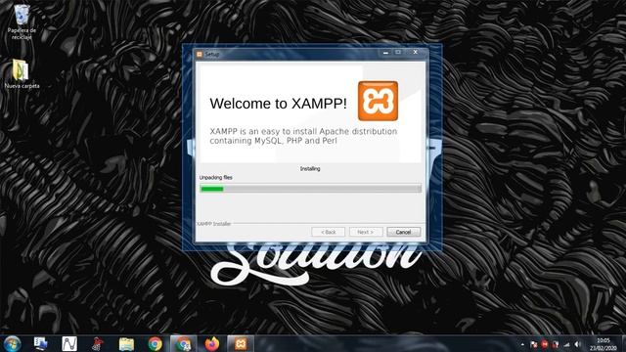Open the clock and date 23/02/2020
This screenshot has height=352, width=626.
pos(604,344)
